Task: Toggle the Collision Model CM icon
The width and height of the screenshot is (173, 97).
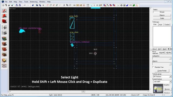Action: tap(131, 5)
